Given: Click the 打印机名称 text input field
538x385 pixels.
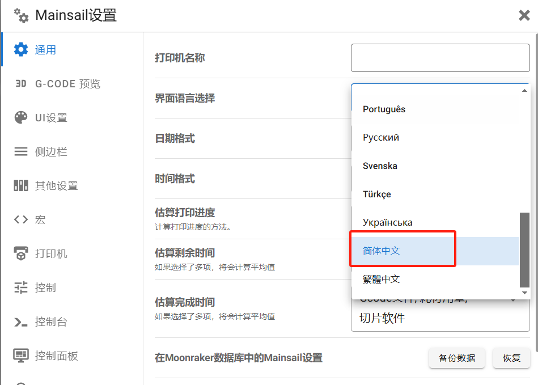Looking at the screenshot, I should tap(440, 58).
